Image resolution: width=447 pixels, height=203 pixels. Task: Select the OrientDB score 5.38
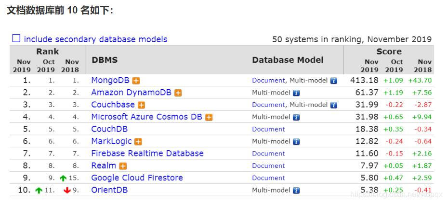(370, 190)
